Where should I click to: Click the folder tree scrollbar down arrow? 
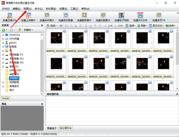tap(42, 94)
